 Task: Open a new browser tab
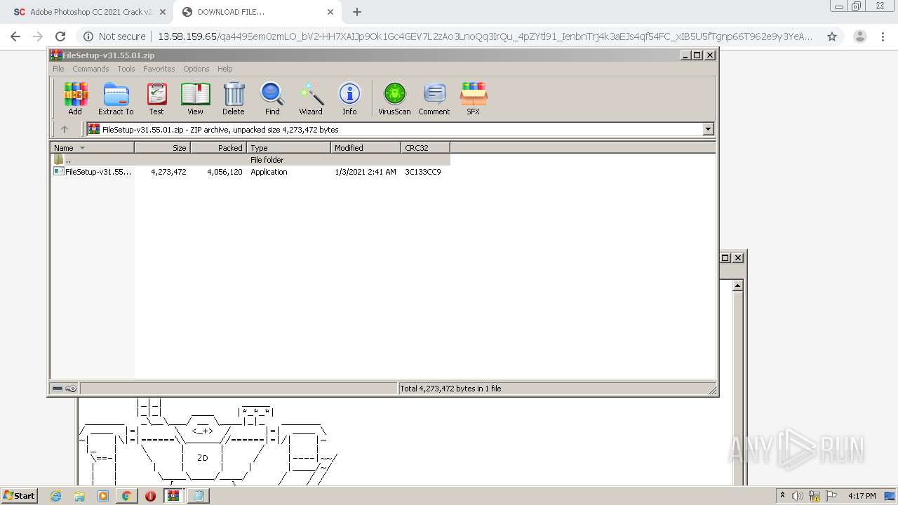click(x=357, y=12)
